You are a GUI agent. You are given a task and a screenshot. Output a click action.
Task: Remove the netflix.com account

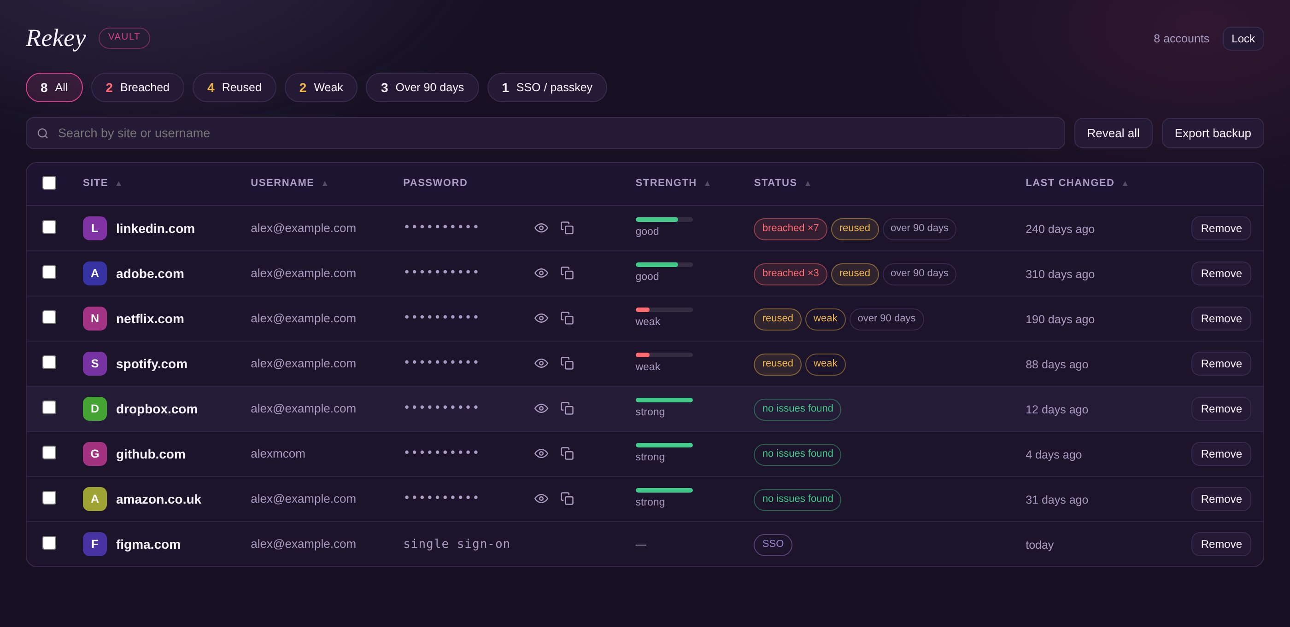click(1221, 318)
